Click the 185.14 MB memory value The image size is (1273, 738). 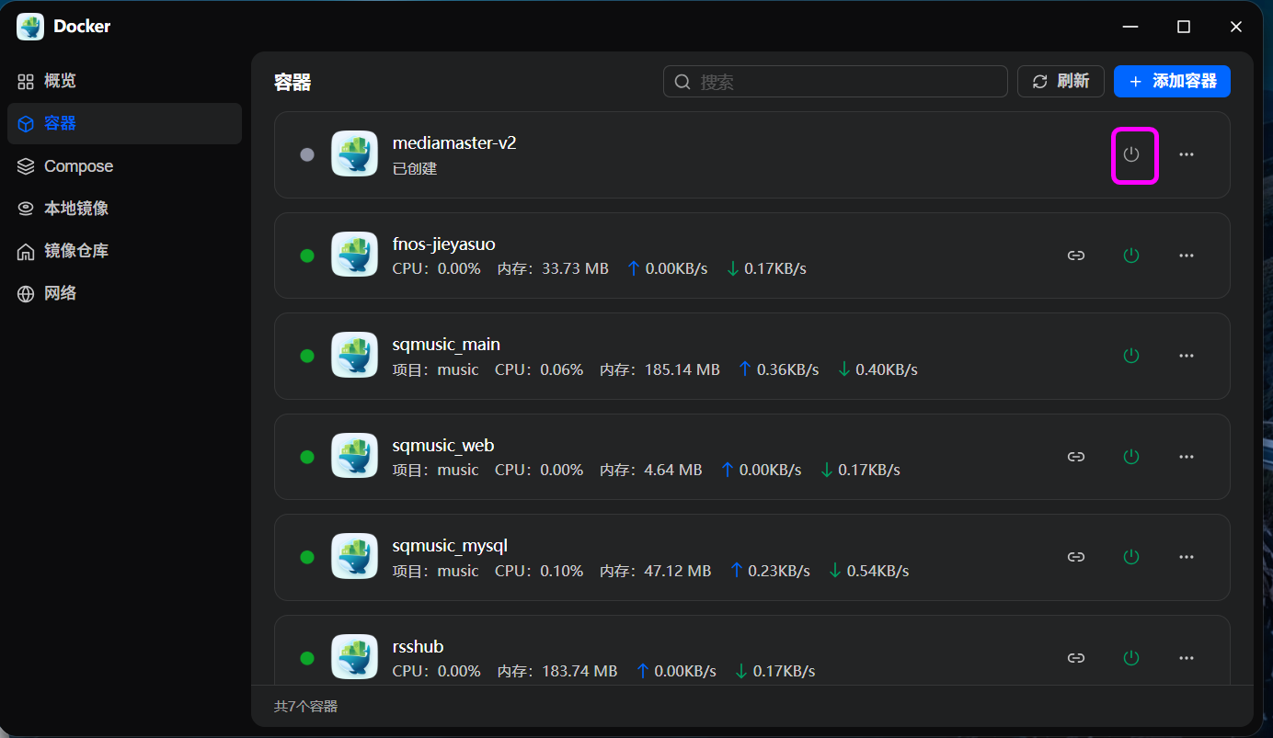pyautogui.click(x=682, y=369)
